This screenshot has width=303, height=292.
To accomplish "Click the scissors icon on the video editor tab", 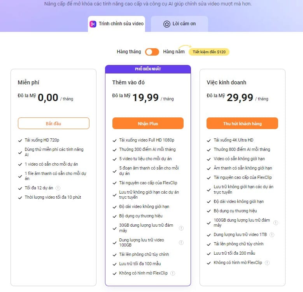I will pyautogui.click(x=93, y=24).
